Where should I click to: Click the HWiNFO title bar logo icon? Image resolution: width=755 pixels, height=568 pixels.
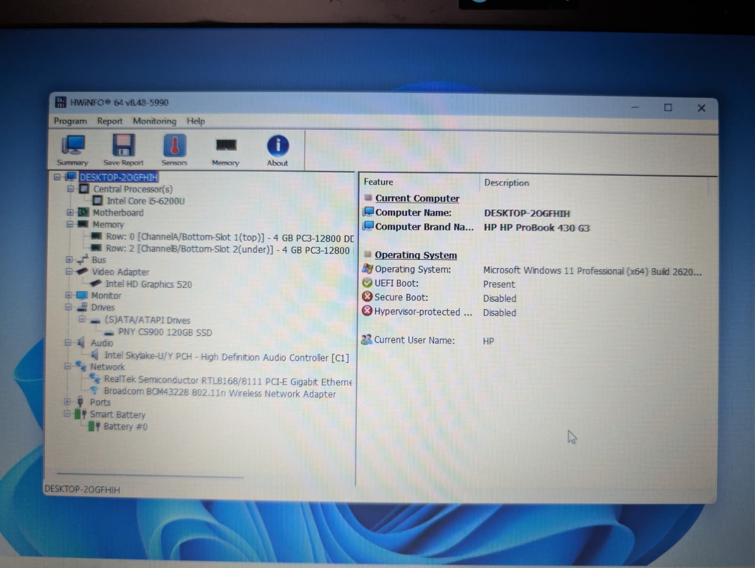click(x=61, y=102)
